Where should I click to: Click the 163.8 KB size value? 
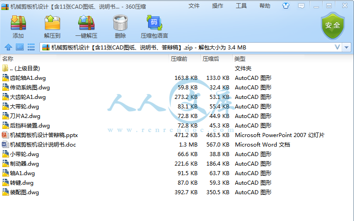point(186,78)
